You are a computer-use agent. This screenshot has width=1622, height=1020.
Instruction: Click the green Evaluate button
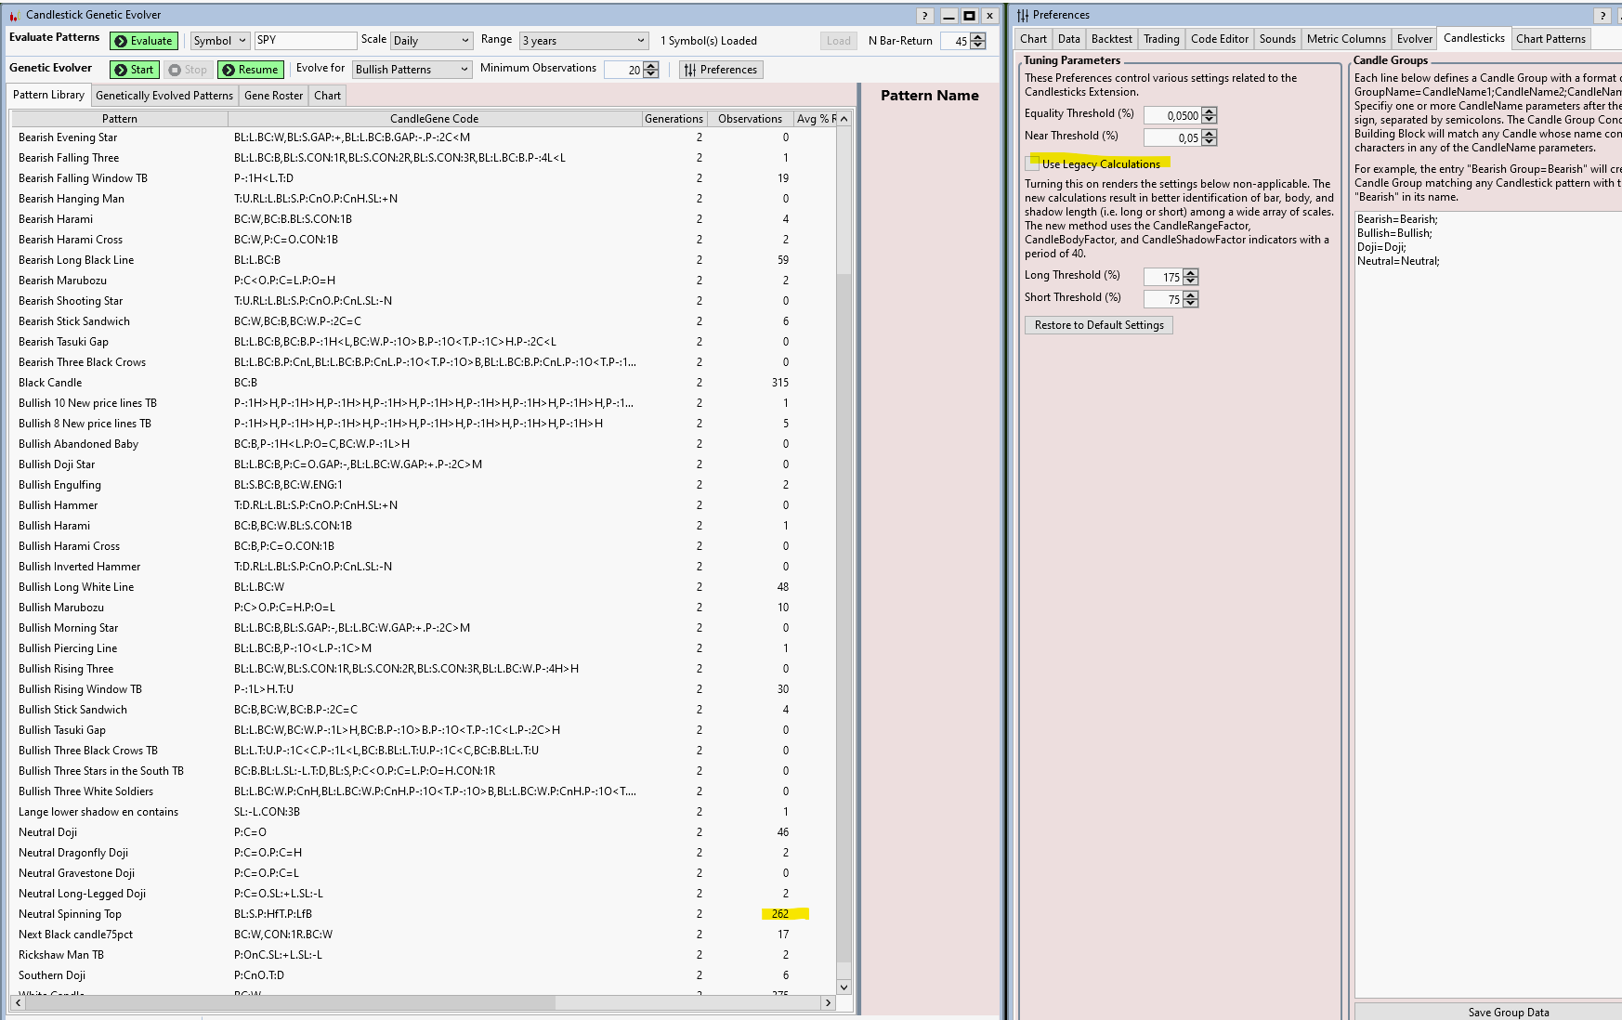coord(144,41)
